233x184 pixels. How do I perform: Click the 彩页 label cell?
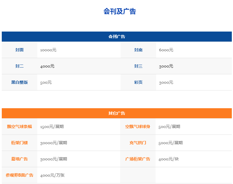pyautogui.click(x=138, y=82)
